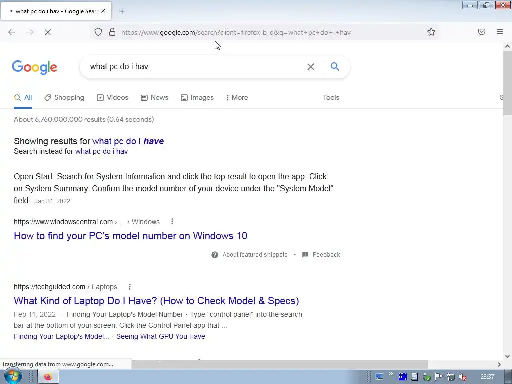Open options menu for techguided.com result

(x=130, y=287)
